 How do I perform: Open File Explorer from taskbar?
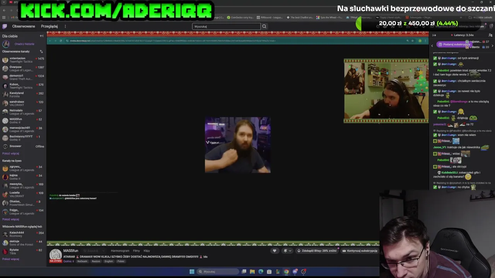coord(252,271)
